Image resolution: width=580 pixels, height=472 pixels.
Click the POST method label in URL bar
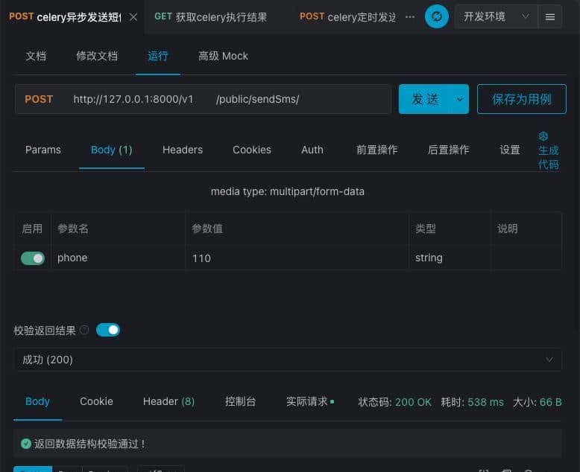(39, 99)
